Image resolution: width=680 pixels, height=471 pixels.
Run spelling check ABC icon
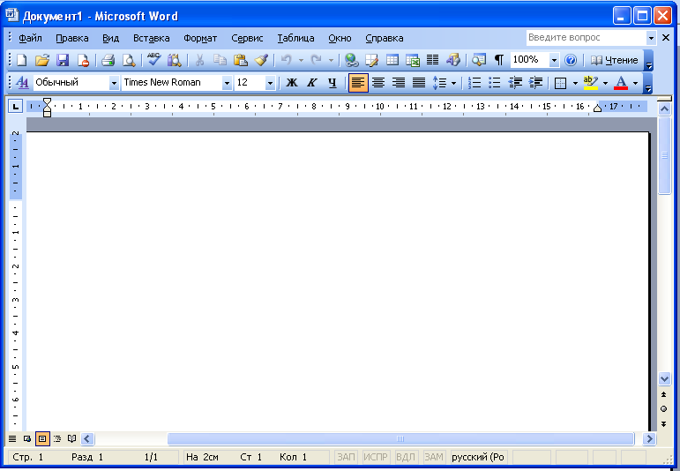click(153, 59)
